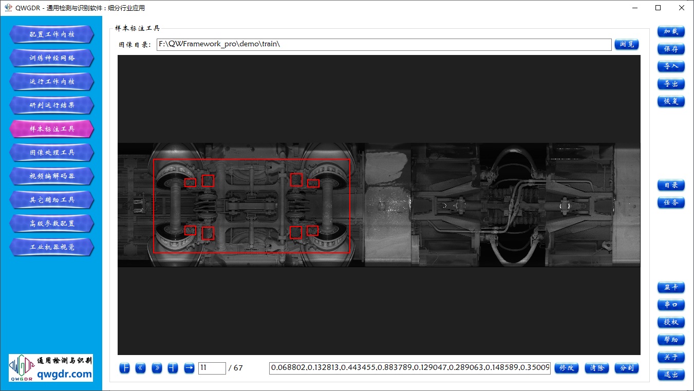The height and width of the screenshot is (391, 694).
Task: Click the 加载 load button
Action: click(x=671, y=31)
